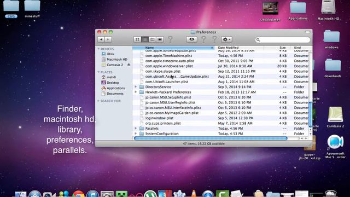350x197 pixels.
Task: Click the horizontal scrollbar thumb in Finder
Action: coord(211,138)
